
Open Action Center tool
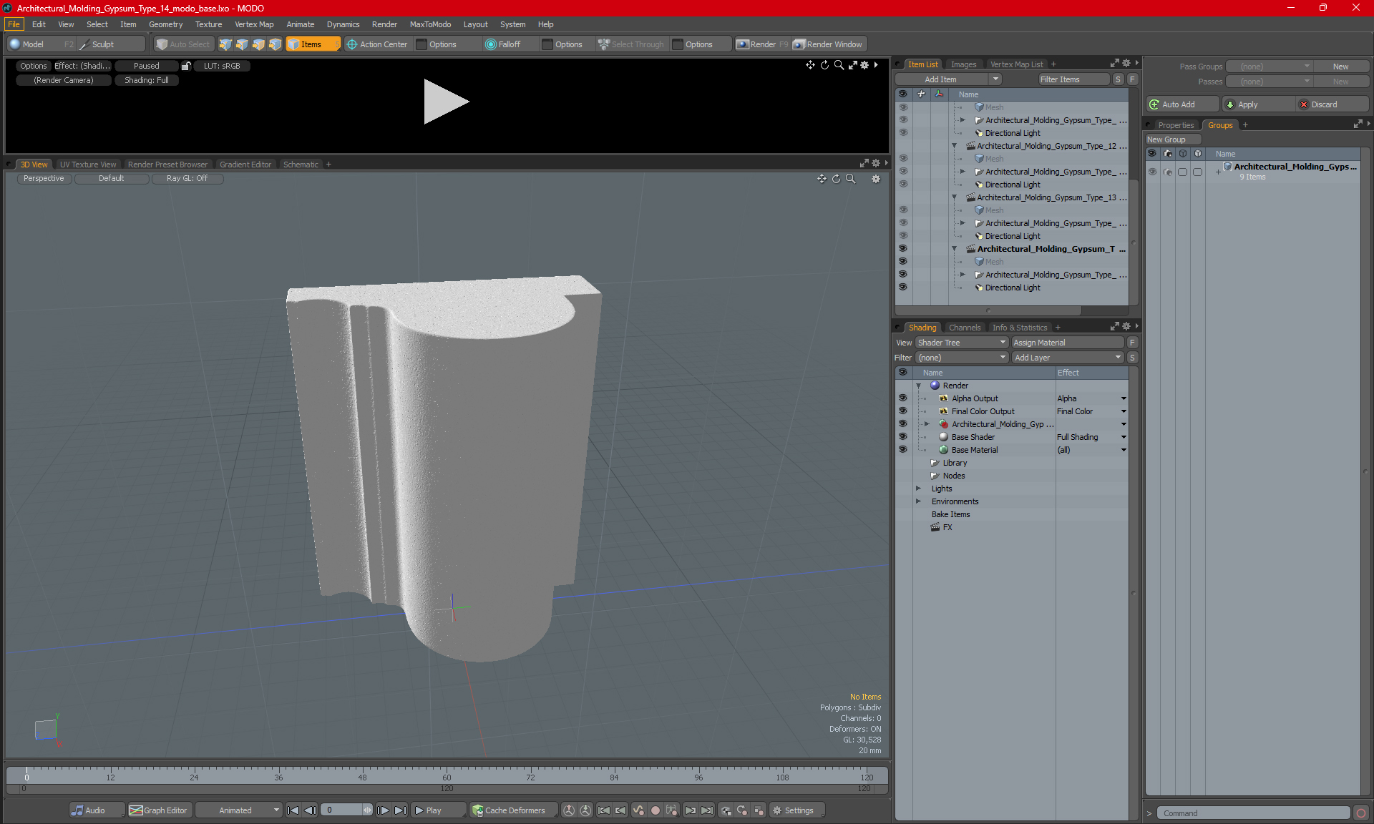tap(377, 44)
